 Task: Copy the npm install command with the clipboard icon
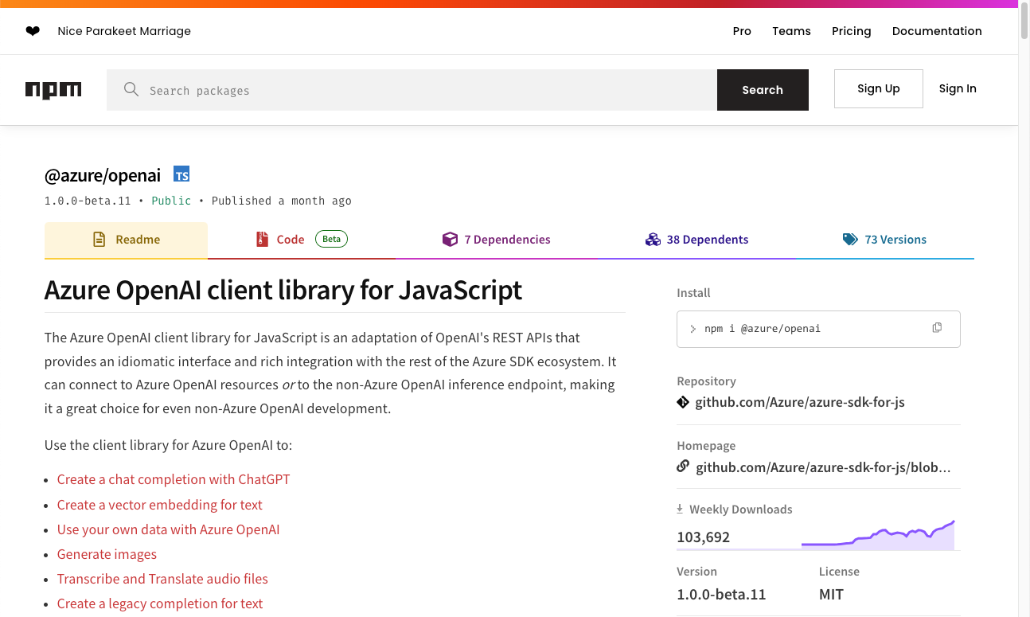[937, 327]
